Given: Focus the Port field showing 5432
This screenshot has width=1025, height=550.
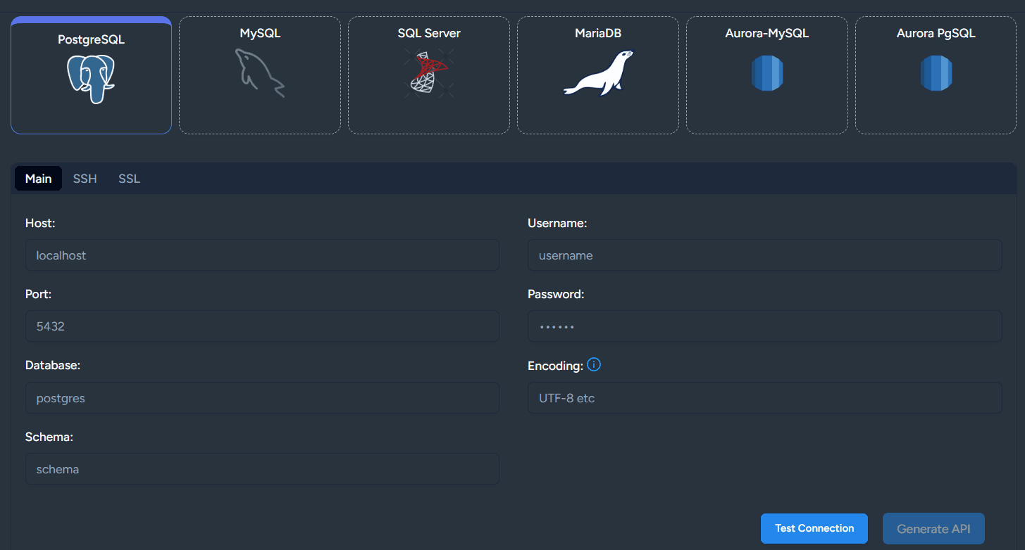Looking at the screenshot, I should coord(262,326).
